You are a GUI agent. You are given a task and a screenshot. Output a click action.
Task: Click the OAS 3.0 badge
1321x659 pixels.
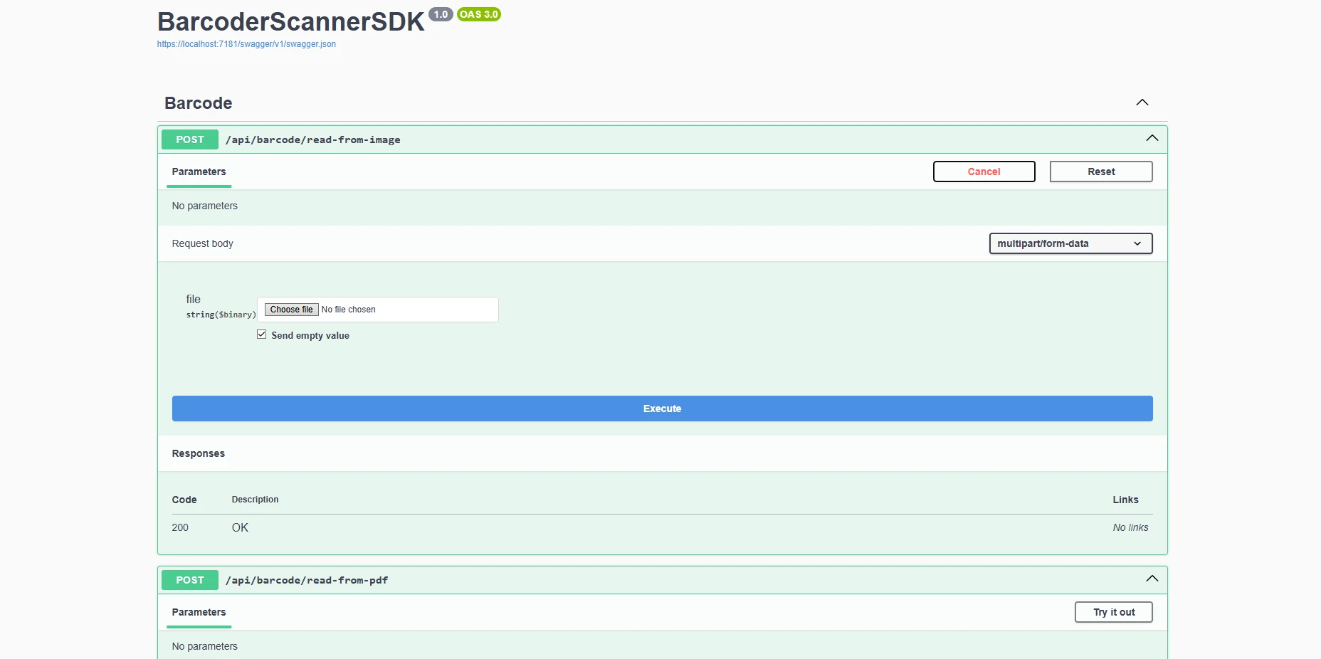pyautogui.click(x=479, y=14)
